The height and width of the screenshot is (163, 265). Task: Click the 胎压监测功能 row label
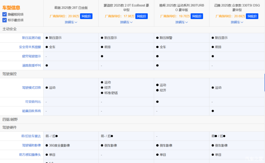(x=31, y=38)
